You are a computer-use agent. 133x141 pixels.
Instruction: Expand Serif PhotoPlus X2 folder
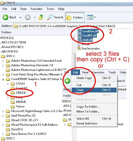click(3, 116)
